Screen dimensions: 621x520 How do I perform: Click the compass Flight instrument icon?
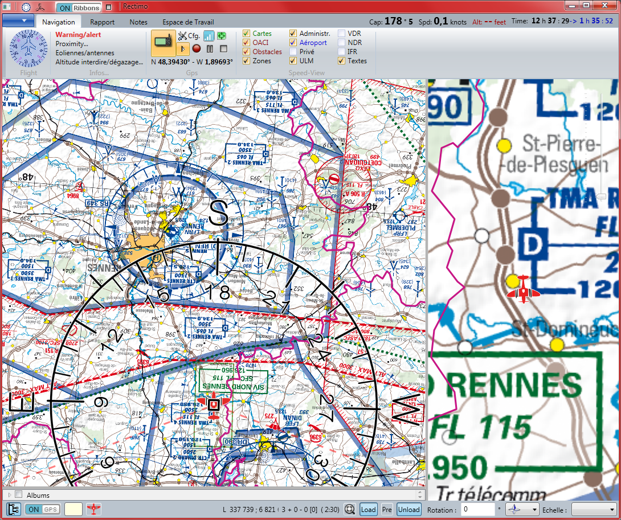tap(28, 48)
